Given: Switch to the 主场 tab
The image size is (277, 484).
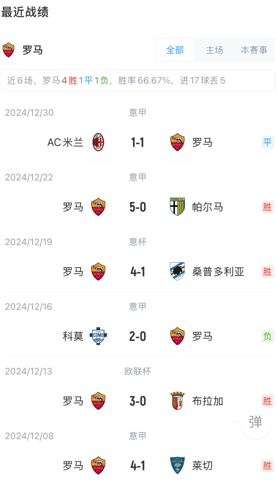Looking at the screenshot, I should point(214,50).
